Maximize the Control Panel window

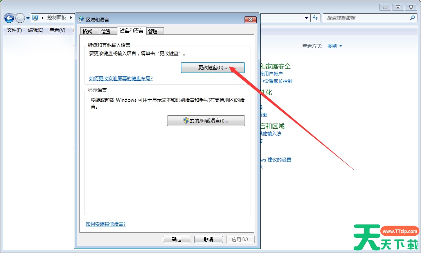pyautogui.click(x=398, y=7)
